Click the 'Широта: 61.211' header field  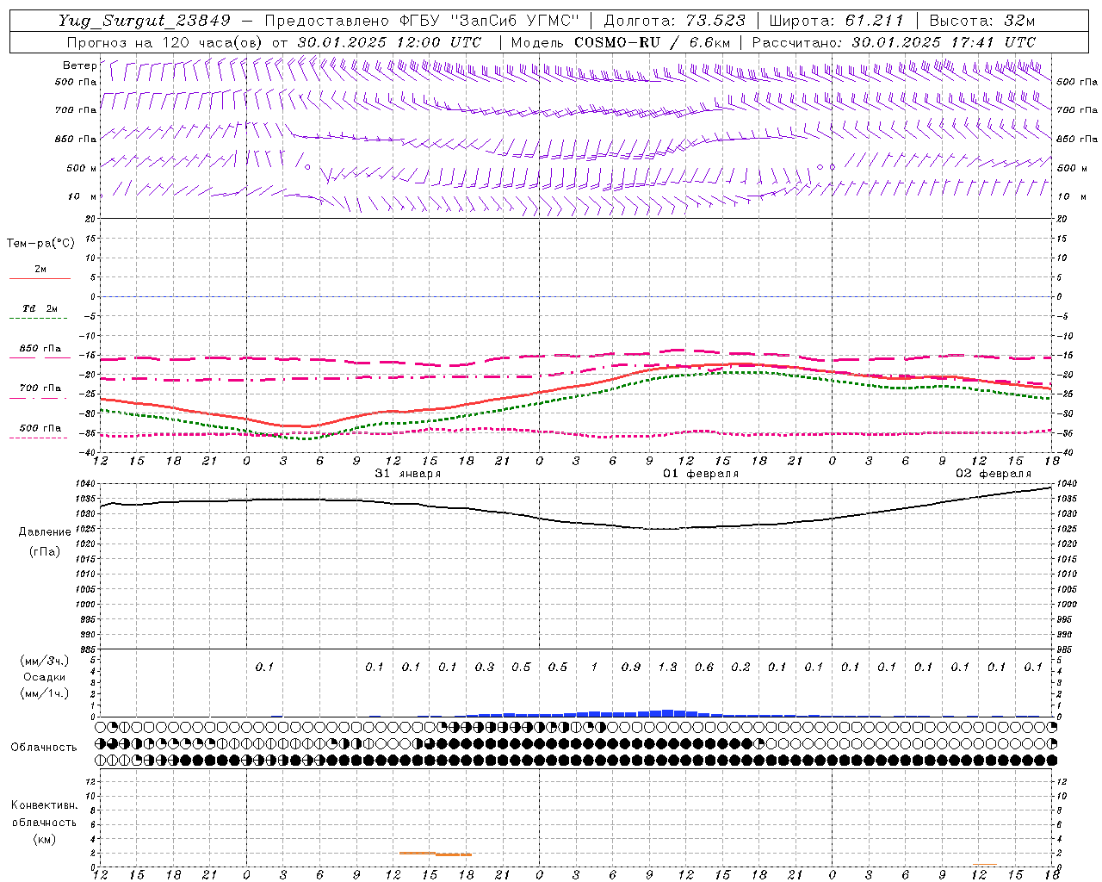836,21
